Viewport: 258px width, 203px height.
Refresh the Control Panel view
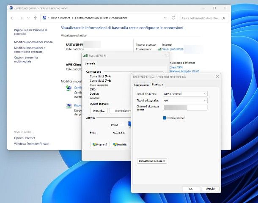point(173,18)
